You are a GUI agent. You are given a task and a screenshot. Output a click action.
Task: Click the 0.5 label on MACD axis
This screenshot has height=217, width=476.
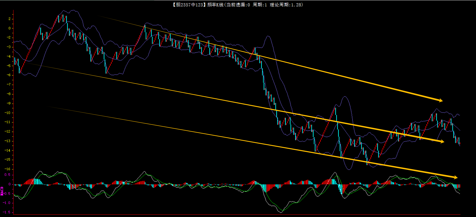click(x=8, y=175)
